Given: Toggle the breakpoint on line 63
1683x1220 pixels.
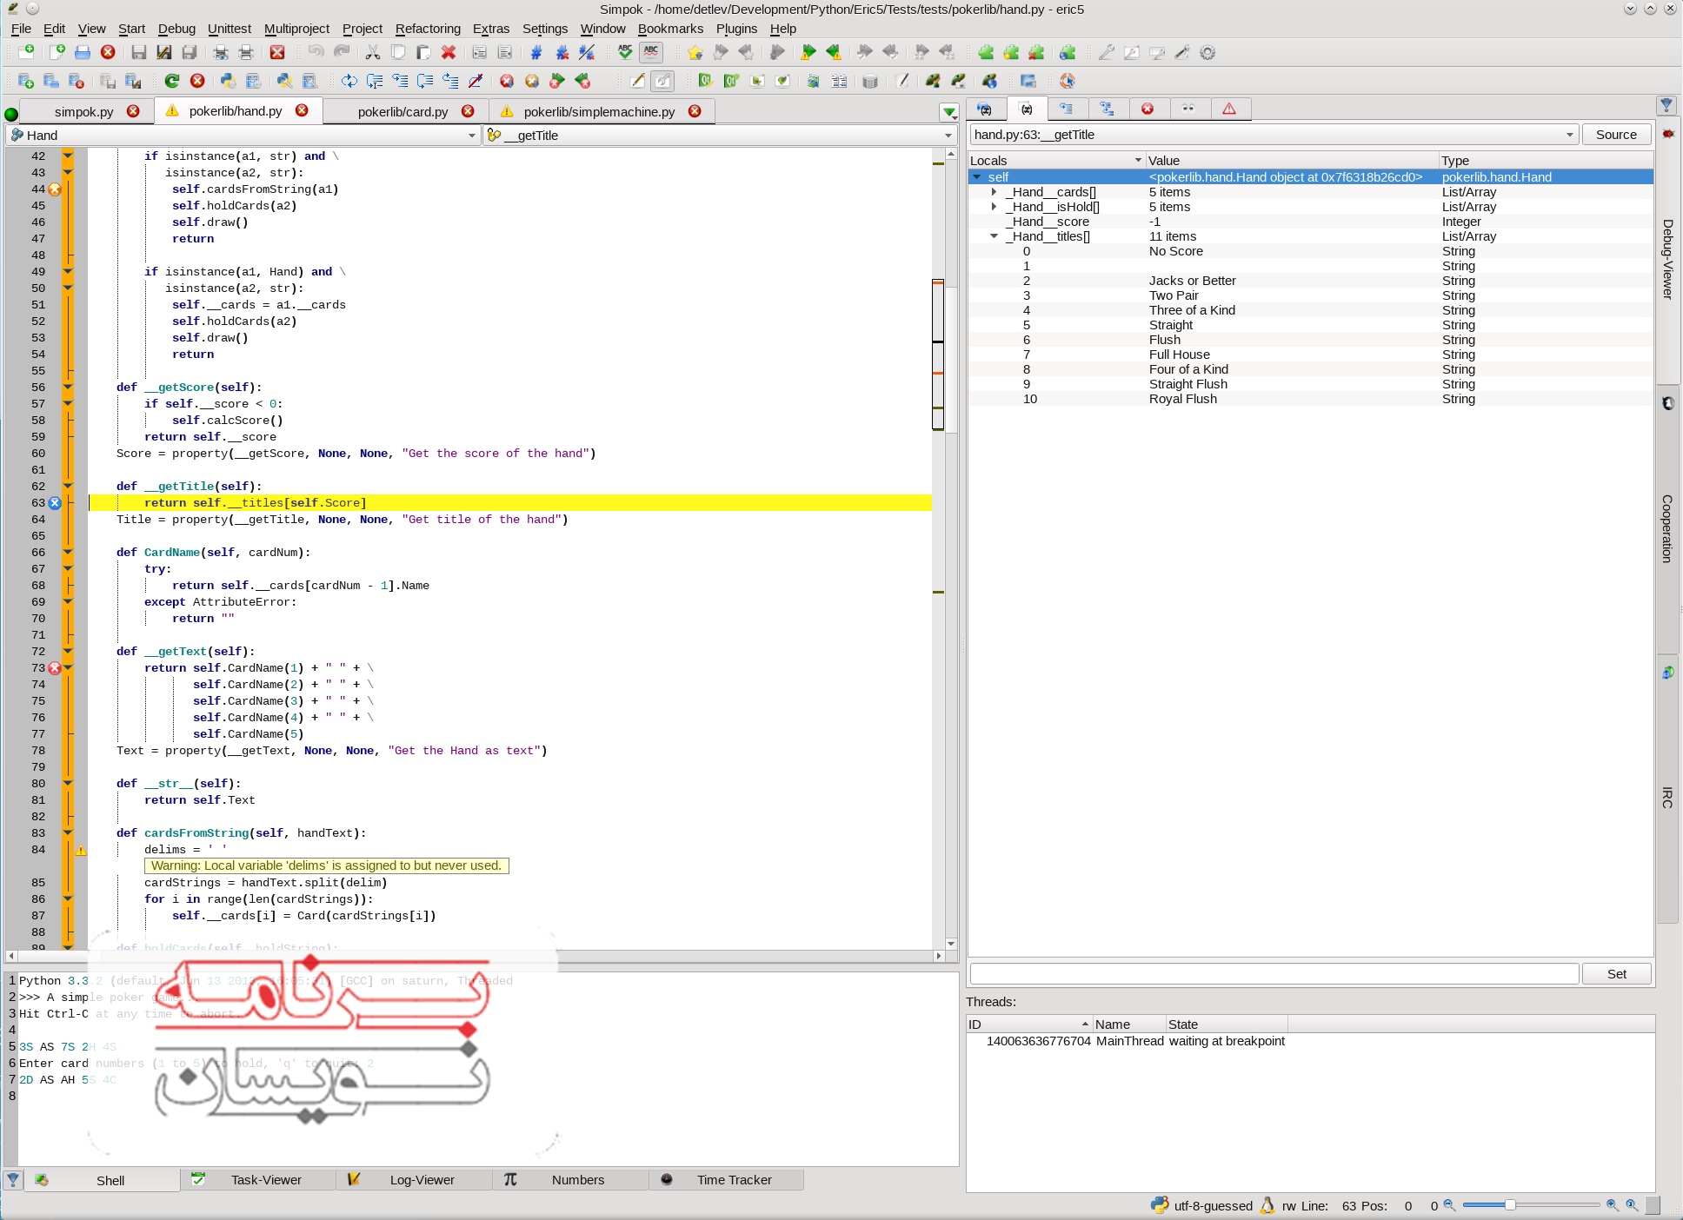Looking at the screenshot, I should [x=55, y=503].
